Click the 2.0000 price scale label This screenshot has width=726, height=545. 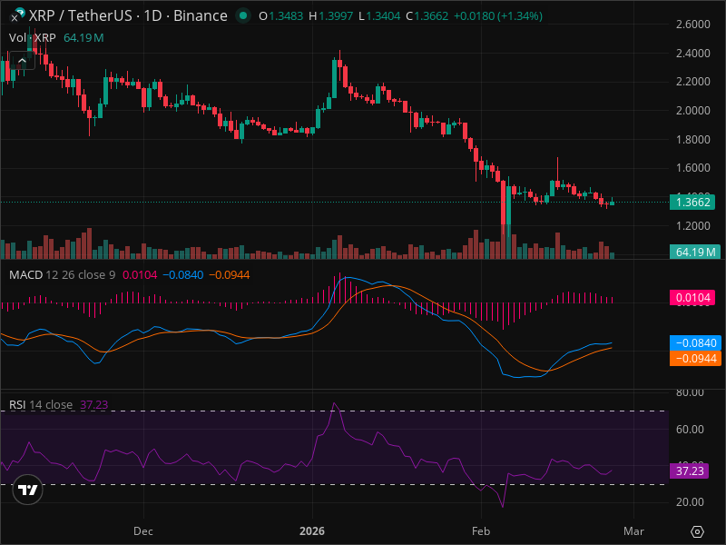(x=692, y=110)
